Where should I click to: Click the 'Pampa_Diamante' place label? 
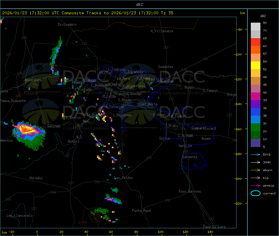pos(13,101)
